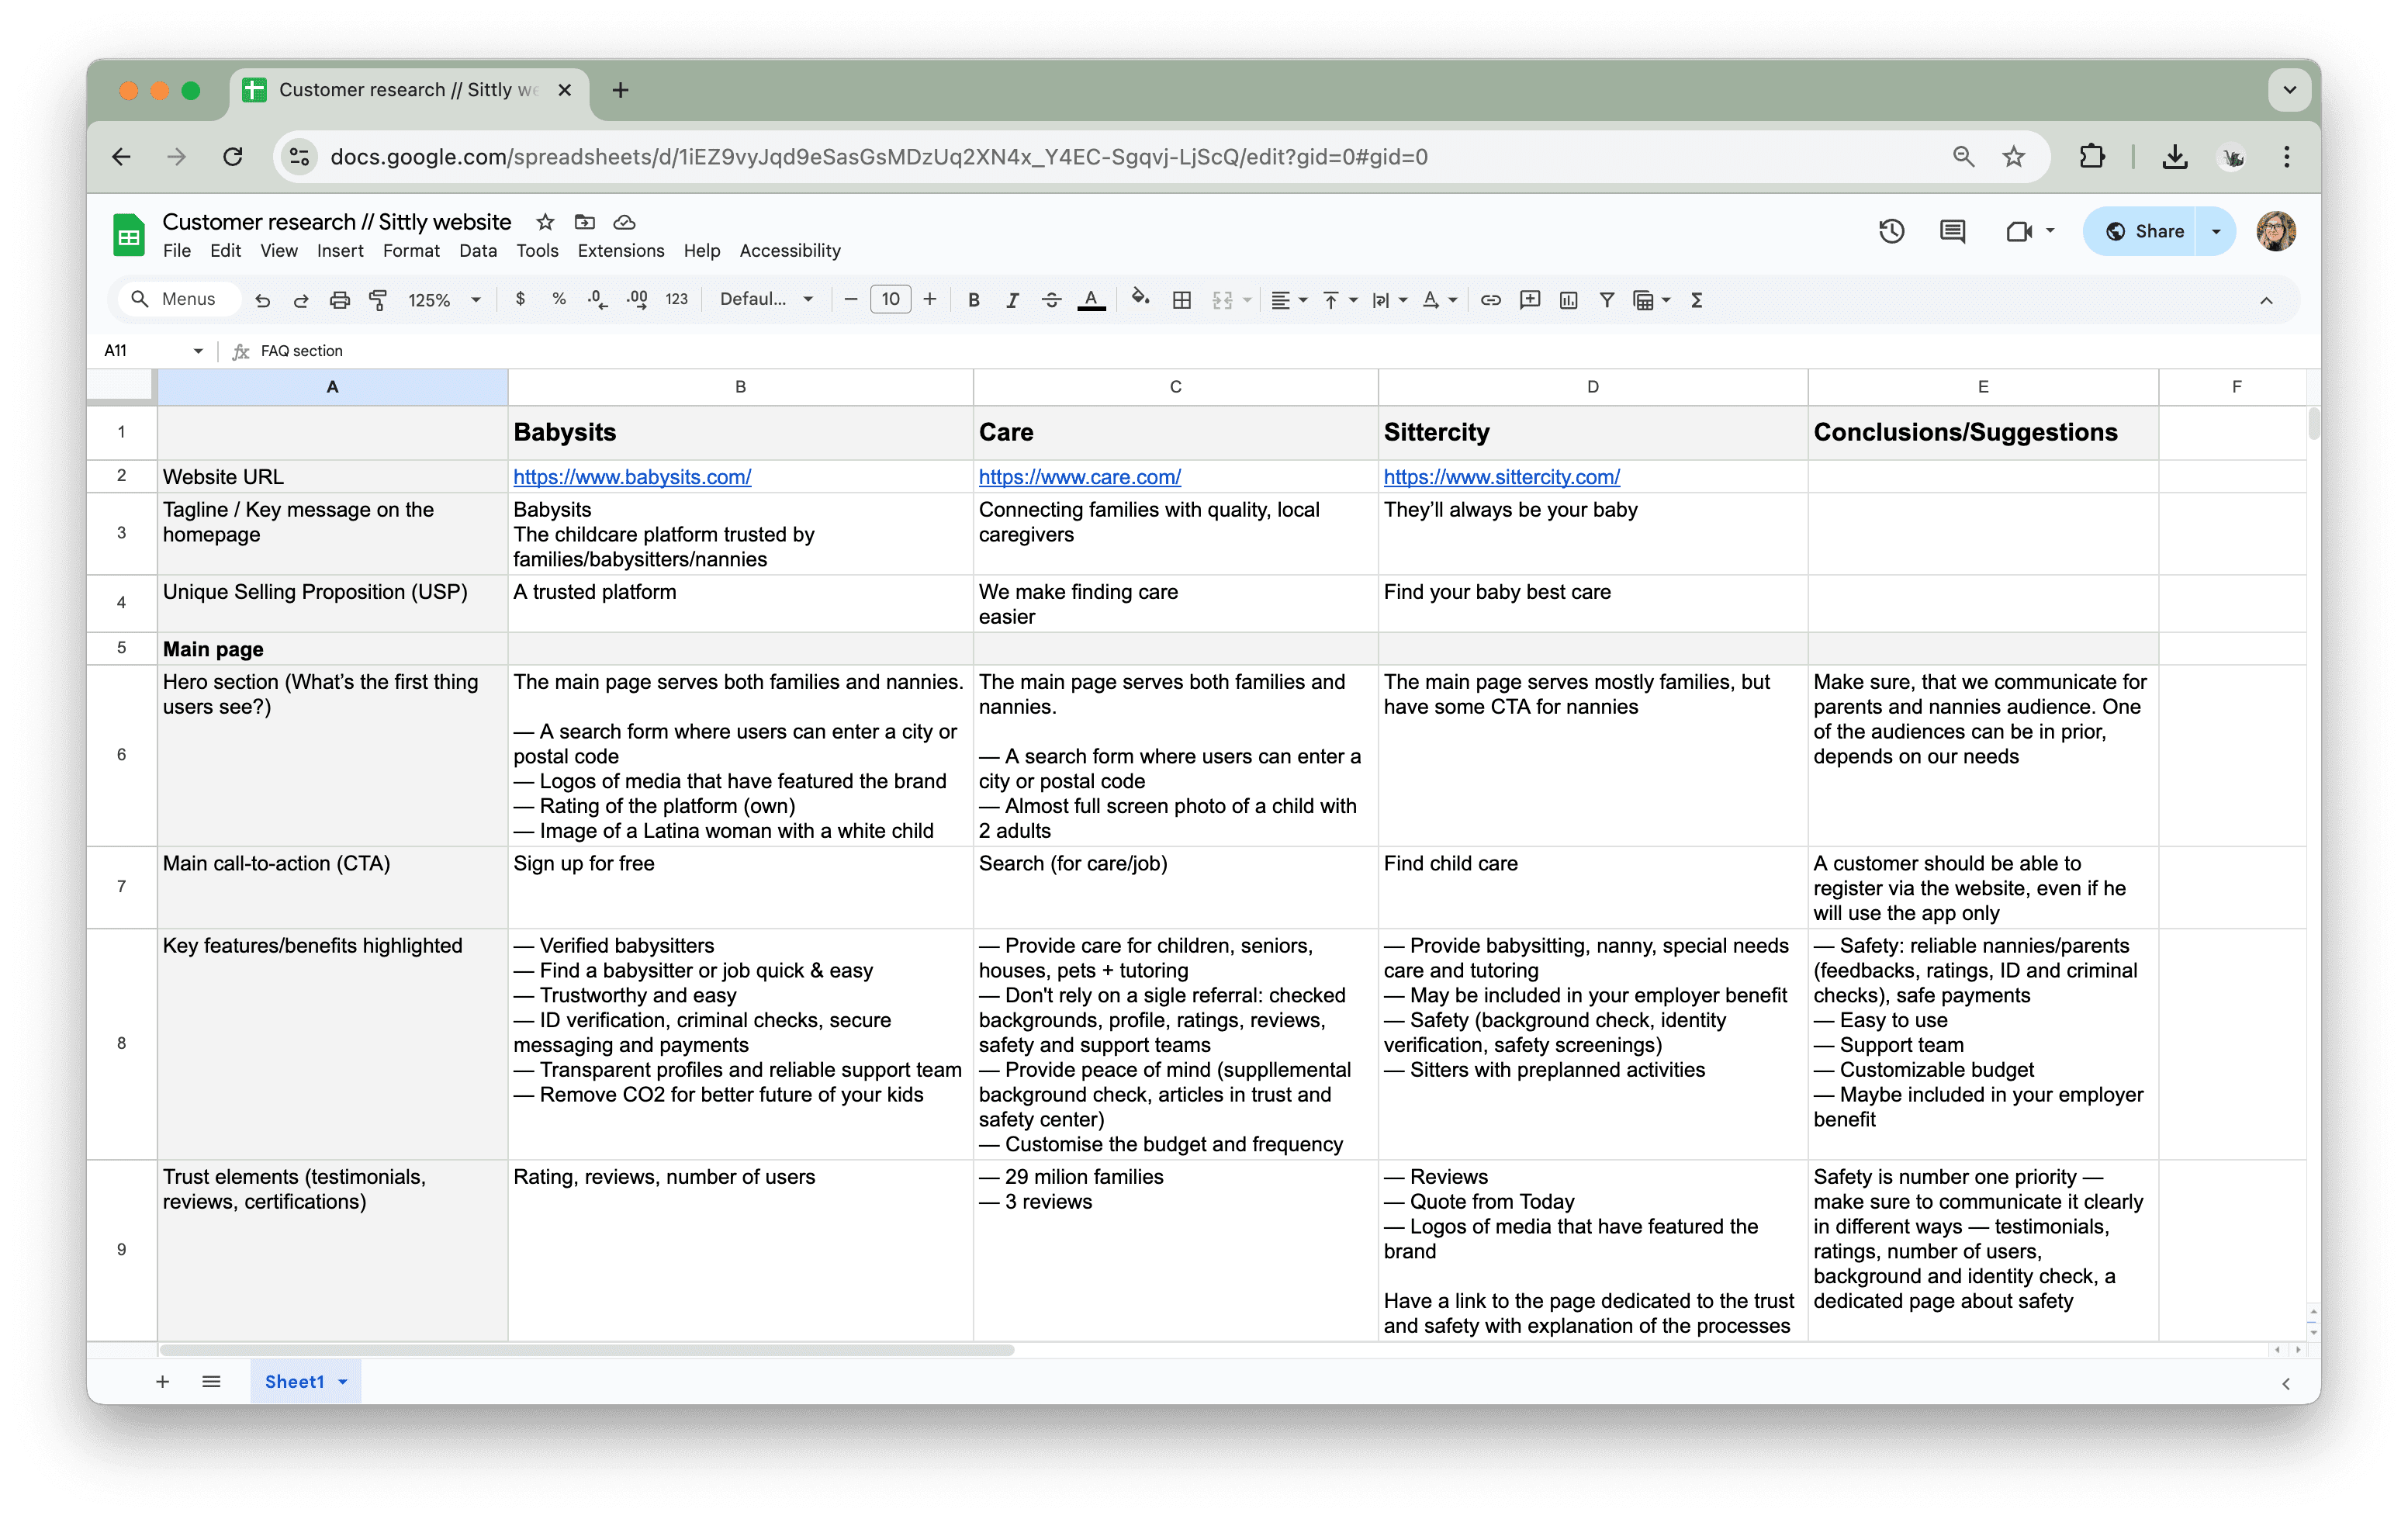The image size is (2408, 1519).
Task: Open the Sheet1 tab options arrow
Action: point(343,1382)
